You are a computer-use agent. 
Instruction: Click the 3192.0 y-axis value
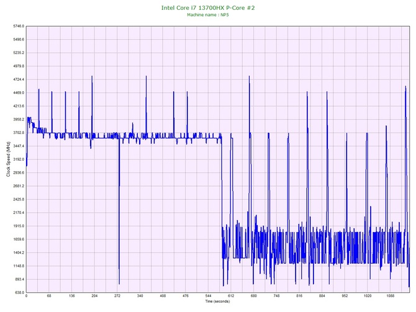pyautogui.click(x=19, y=159)
